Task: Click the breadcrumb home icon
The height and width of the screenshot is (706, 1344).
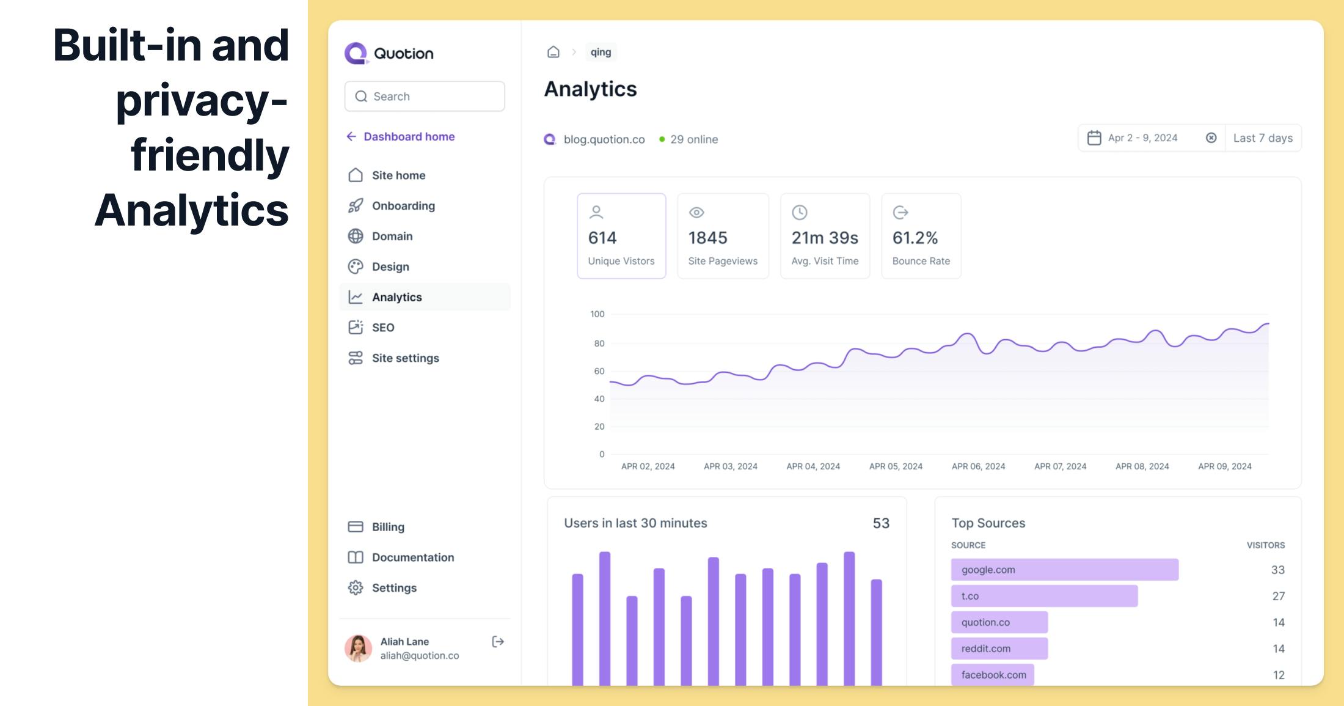Action: pos(553,52)
